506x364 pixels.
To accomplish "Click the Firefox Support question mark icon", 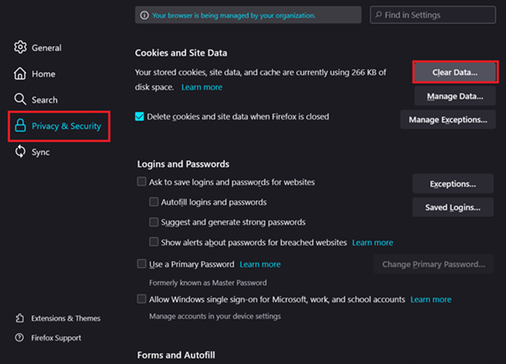I will (x=19, y=337).
